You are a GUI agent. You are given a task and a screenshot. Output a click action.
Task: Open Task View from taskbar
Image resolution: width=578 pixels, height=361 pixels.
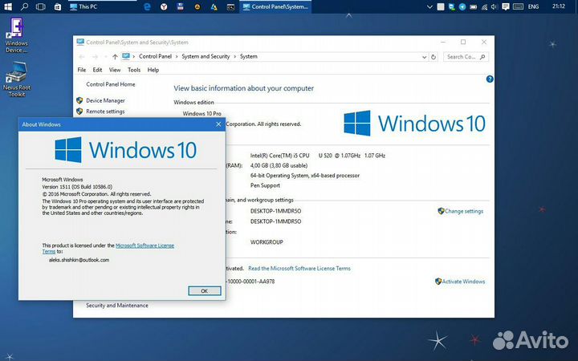click(x=41, y=6)
